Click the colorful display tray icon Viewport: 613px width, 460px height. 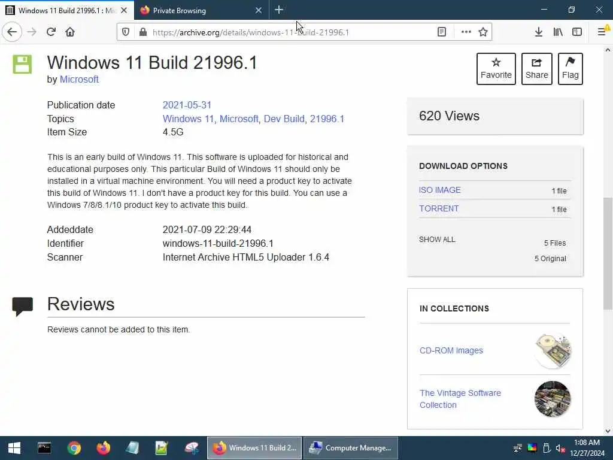pos(532,448)
